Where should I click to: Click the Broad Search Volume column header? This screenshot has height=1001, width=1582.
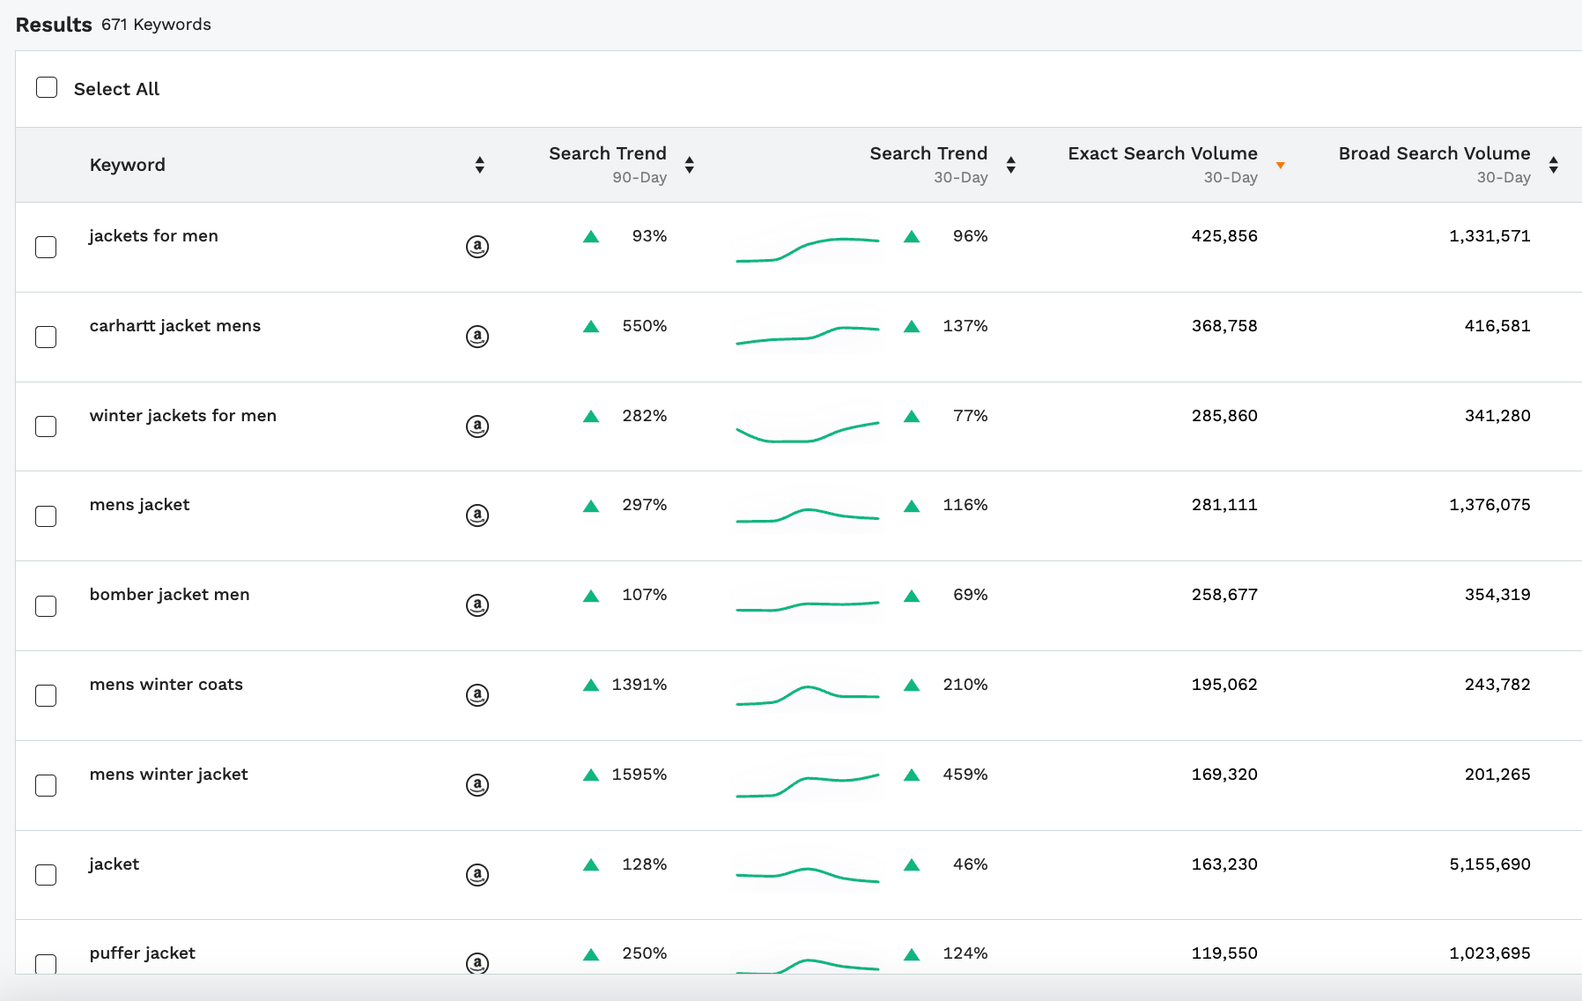point(1434,154)
